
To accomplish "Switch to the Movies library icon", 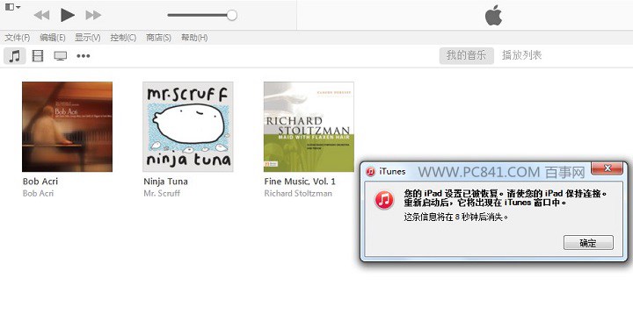I will coord(38,55).
